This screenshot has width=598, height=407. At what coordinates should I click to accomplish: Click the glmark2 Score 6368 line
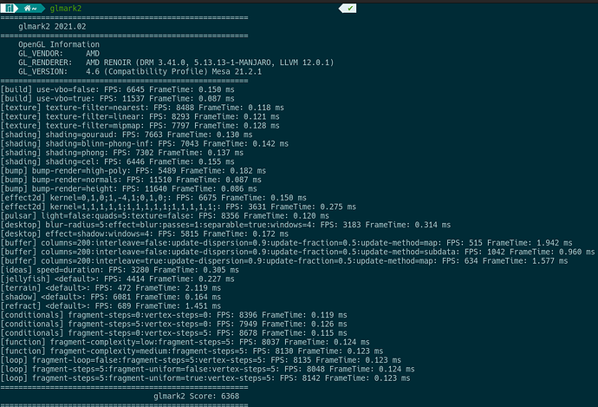tap(197, 396)
